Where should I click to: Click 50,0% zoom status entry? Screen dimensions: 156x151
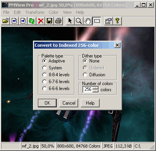point(48,146)
